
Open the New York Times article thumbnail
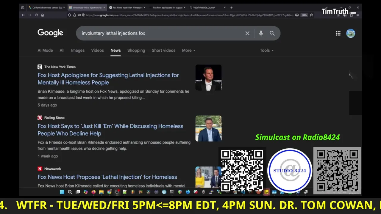coord(208,78)
